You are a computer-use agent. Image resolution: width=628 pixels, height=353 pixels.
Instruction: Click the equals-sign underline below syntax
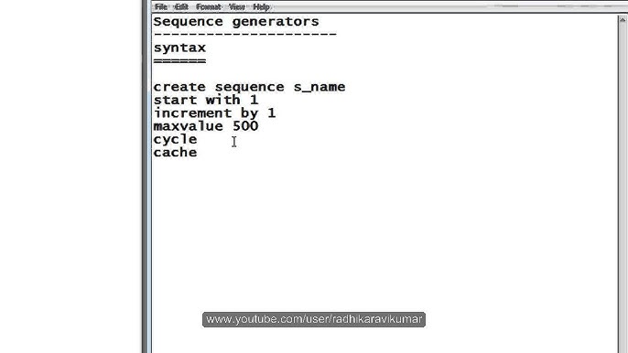click(179, 61)
